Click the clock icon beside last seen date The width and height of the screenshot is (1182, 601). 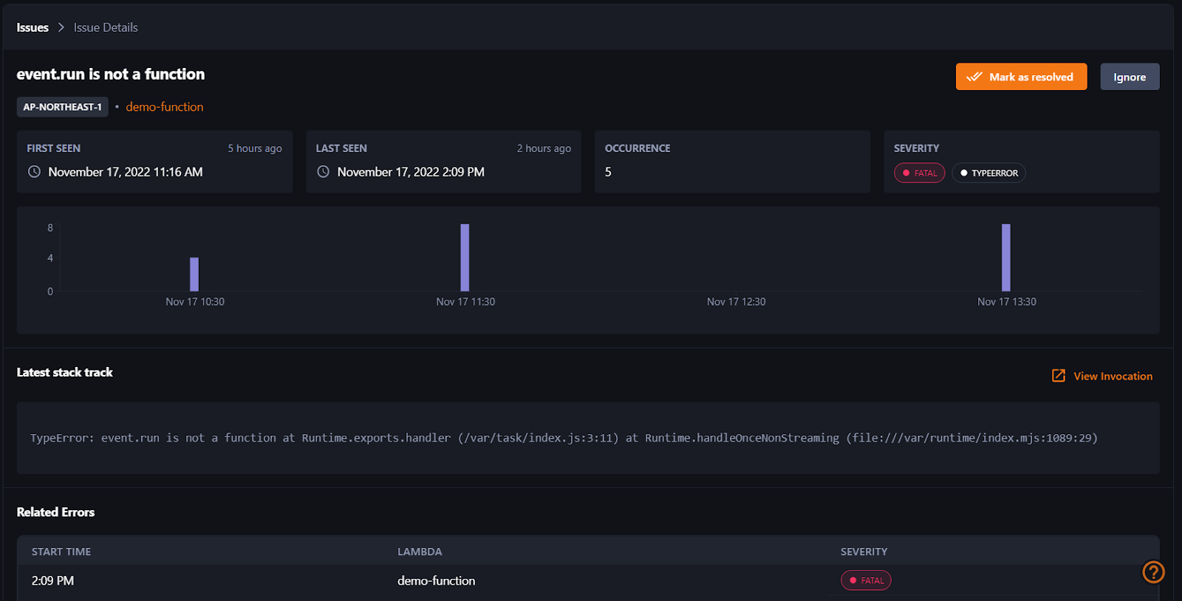tap(323, 172)
